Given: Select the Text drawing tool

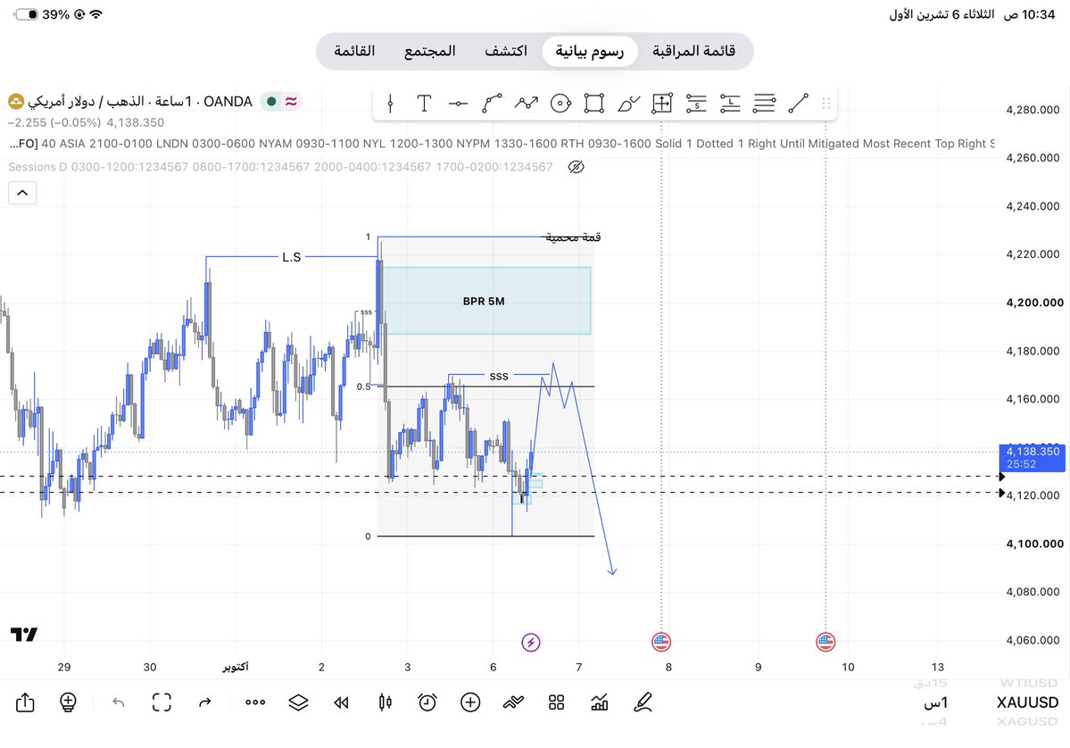Looking at the screenshot, I should (x=424, y=103).
